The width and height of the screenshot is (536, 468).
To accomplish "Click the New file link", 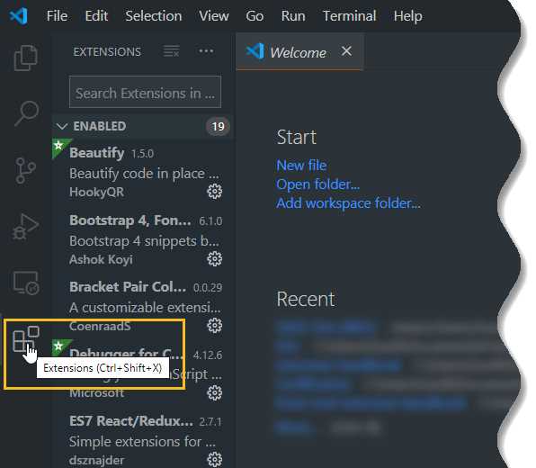I will 301,166.
